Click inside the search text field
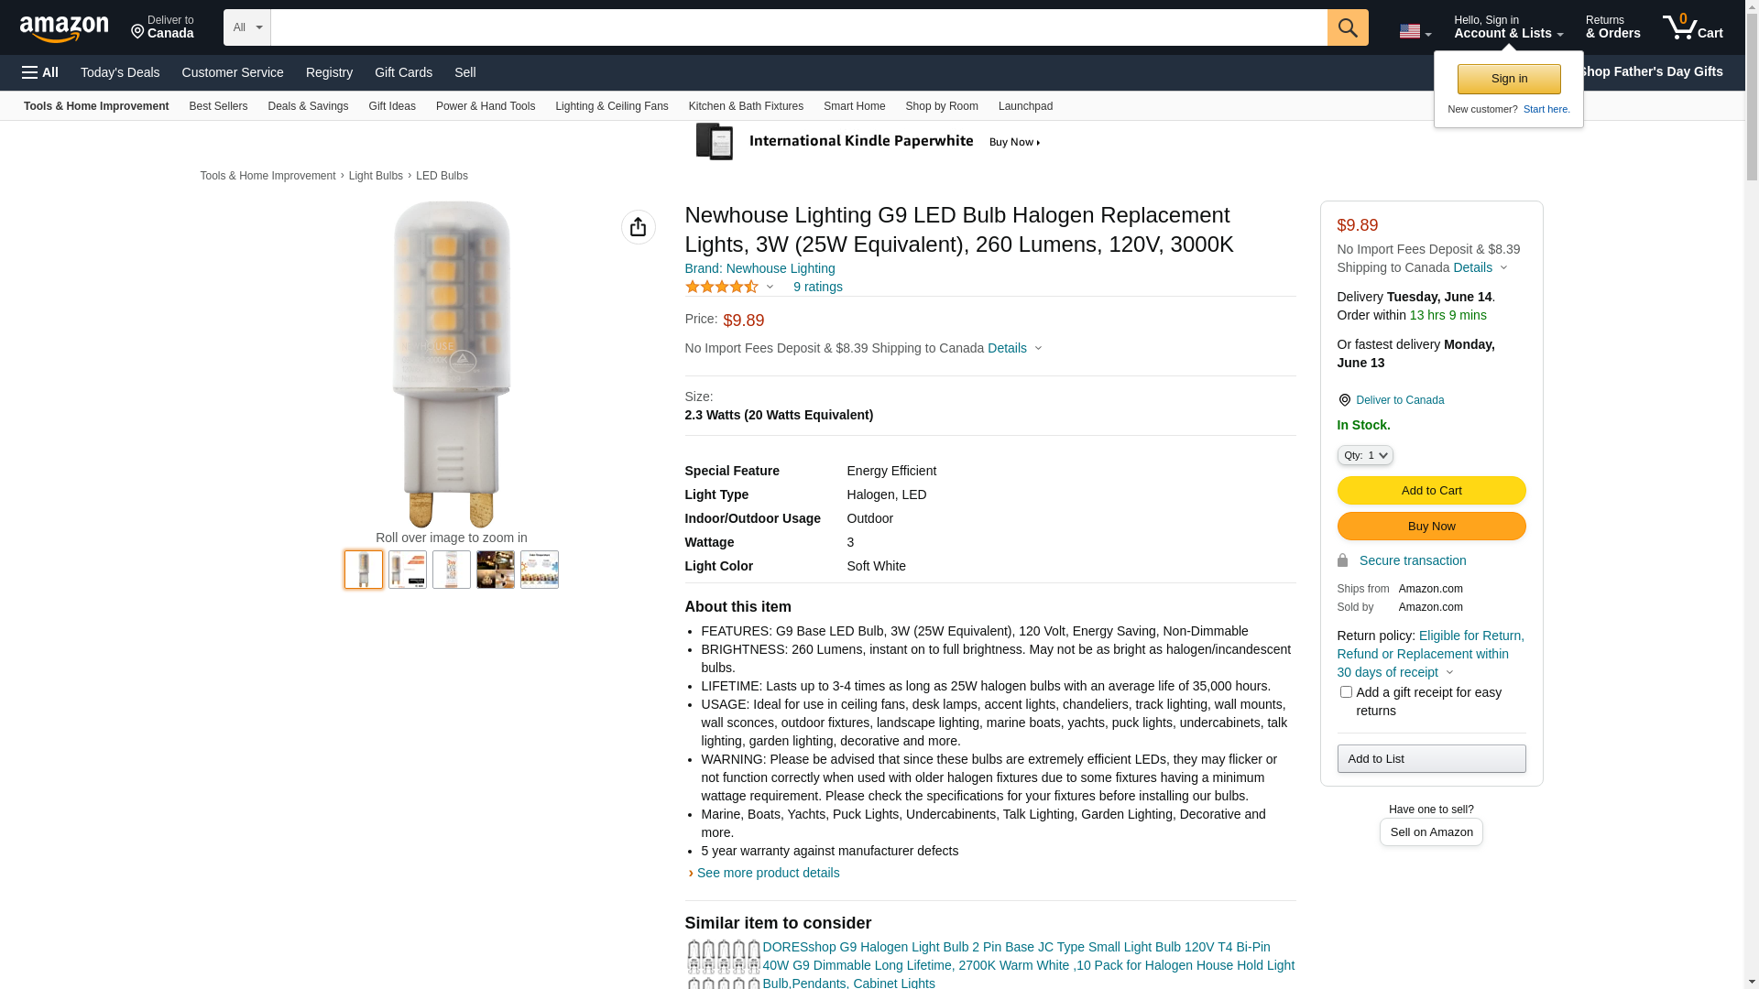The height and width of the screenshot is (989, 1759). click(x=798, y=27)
